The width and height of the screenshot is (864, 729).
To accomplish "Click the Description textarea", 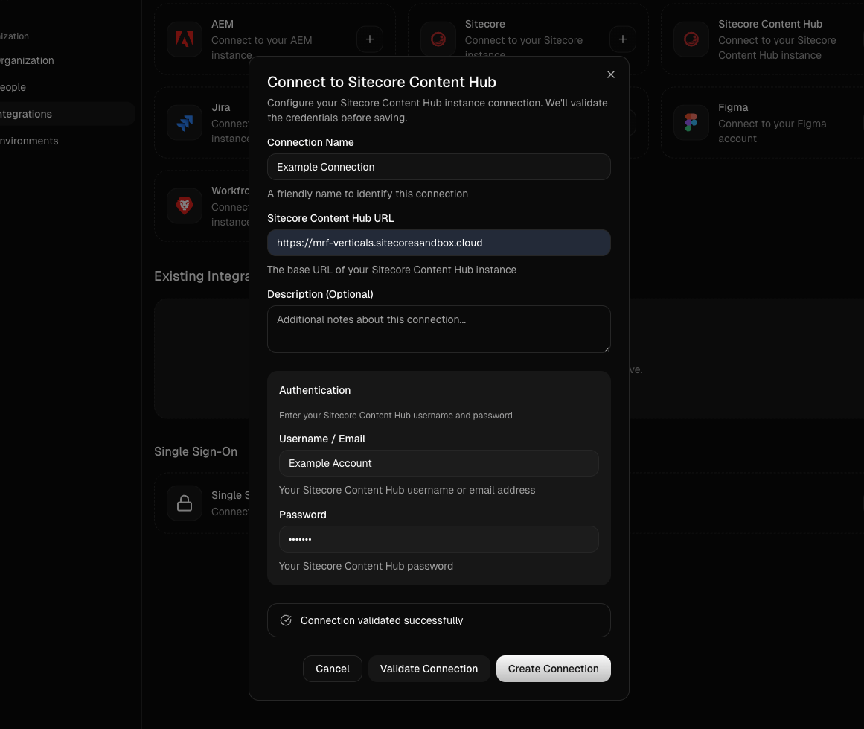I will tap(438, 328).
